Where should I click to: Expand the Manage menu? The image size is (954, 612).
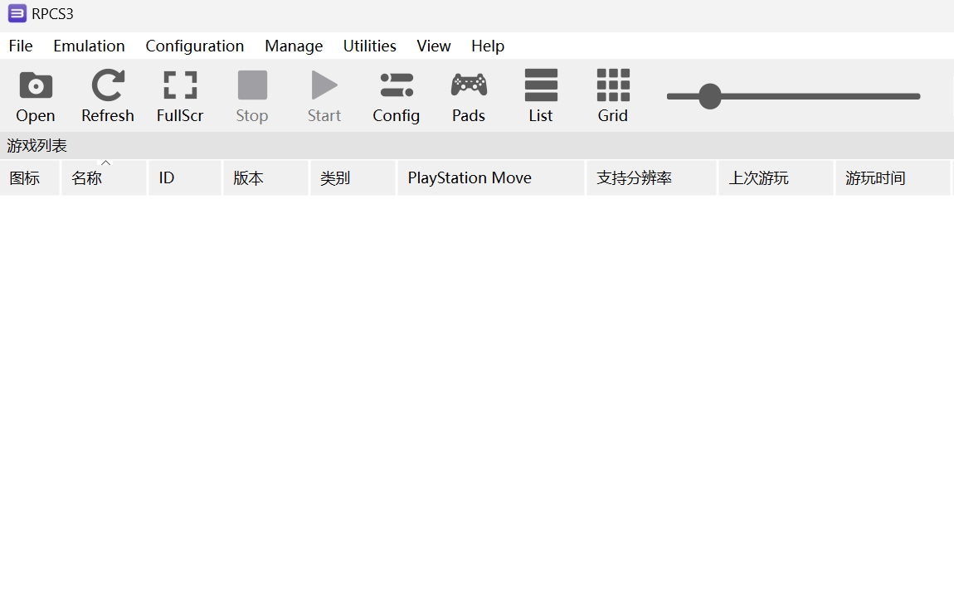tap(293, 46)
